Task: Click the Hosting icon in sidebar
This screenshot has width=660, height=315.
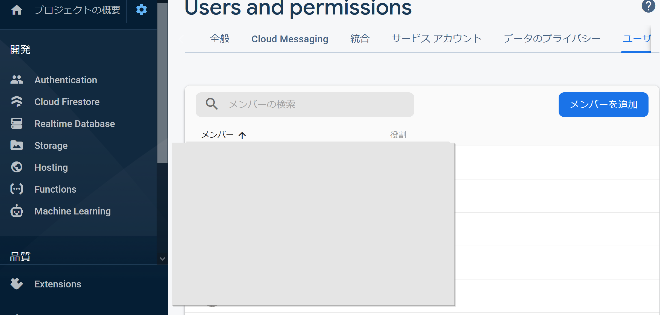Action: 17,167
